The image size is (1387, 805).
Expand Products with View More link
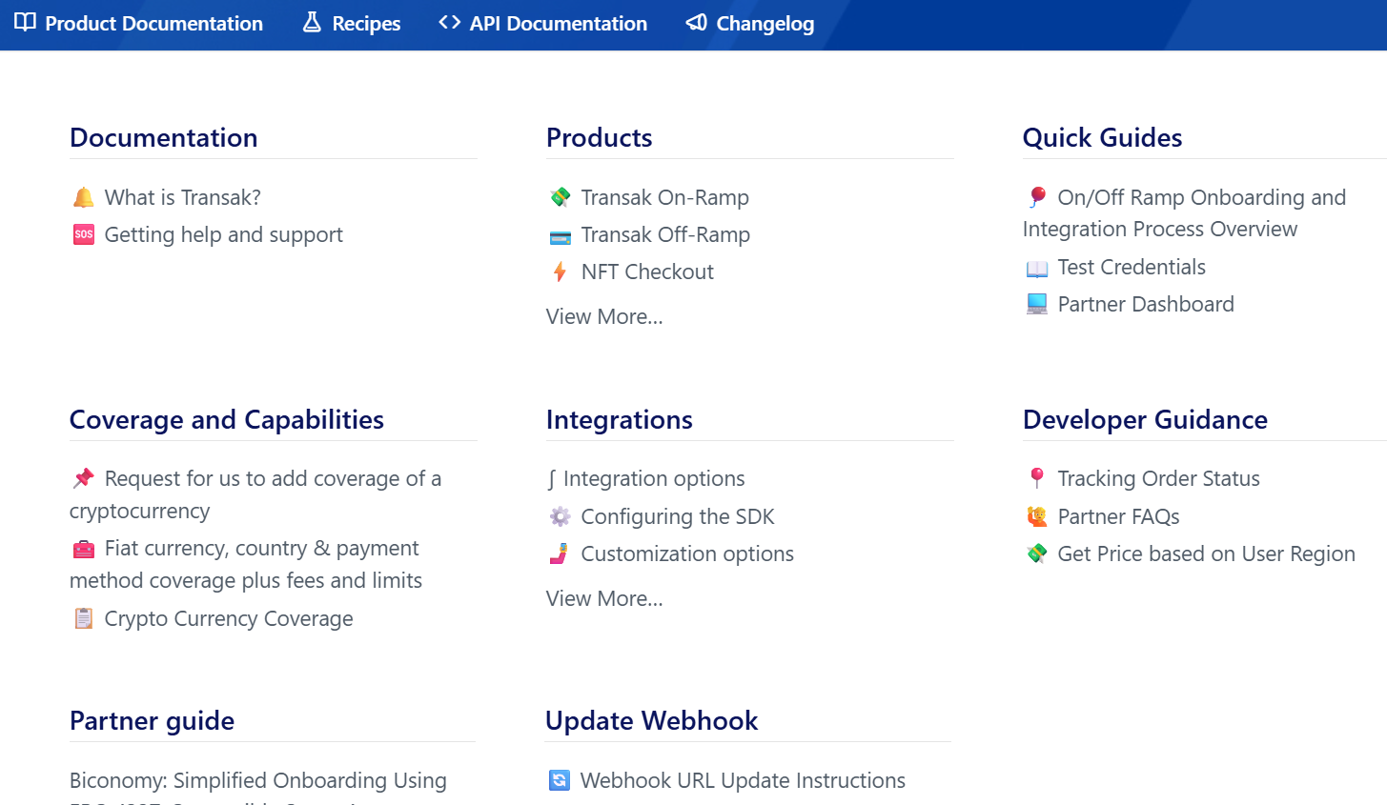(x=604, y=316)
